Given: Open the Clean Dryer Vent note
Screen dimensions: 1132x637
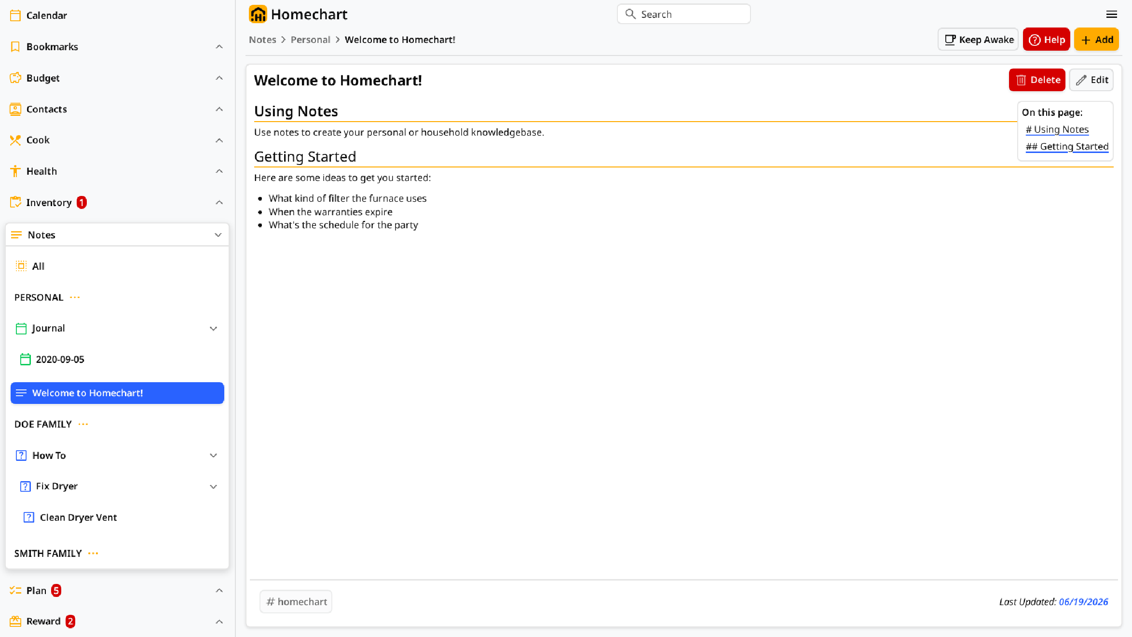Looking at the screenshot, I should (117, 517).
